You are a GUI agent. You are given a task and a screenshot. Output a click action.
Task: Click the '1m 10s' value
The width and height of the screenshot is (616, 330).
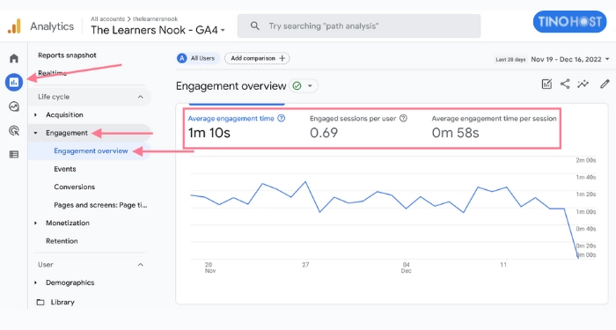[209, 133]
